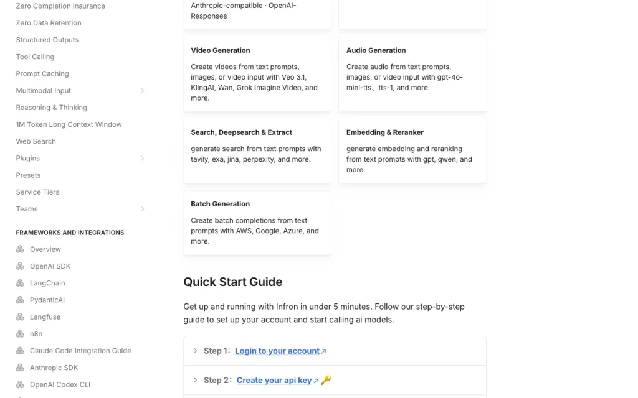Click the 'Step 2:' label text
This screenshot has height=398, width=638.
[x=217, y=380]
